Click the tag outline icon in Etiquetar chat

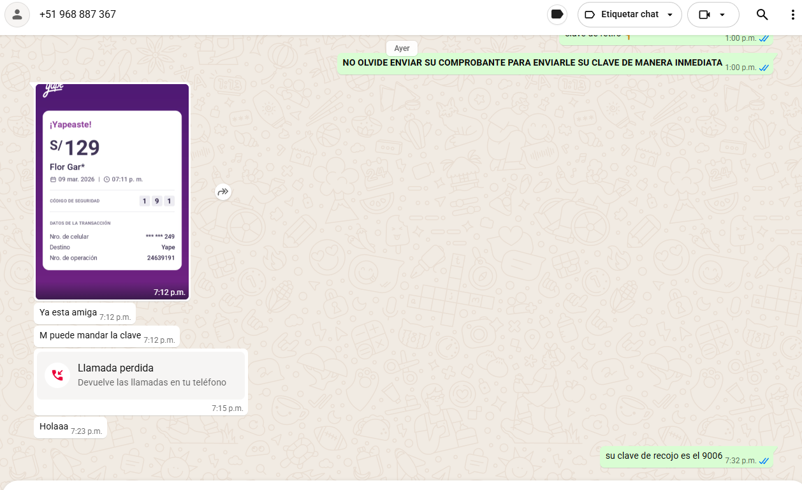click(590, 15)
